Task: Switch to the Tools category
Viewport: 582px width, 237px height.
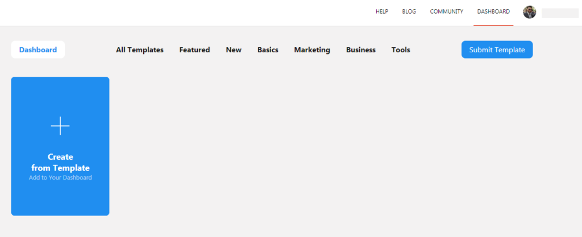Action: tap(401, 50)
